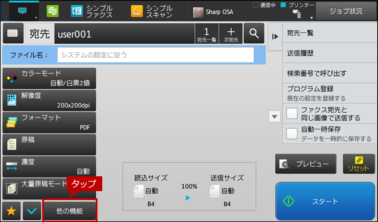Open ジョブ状況 job status
Image resolution: width=378 pixels, height=222 pixels.
click(346, 11)
